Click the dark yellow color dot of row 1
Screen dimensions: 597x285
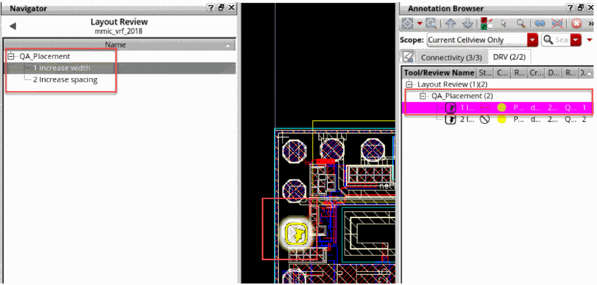[502, 108]
